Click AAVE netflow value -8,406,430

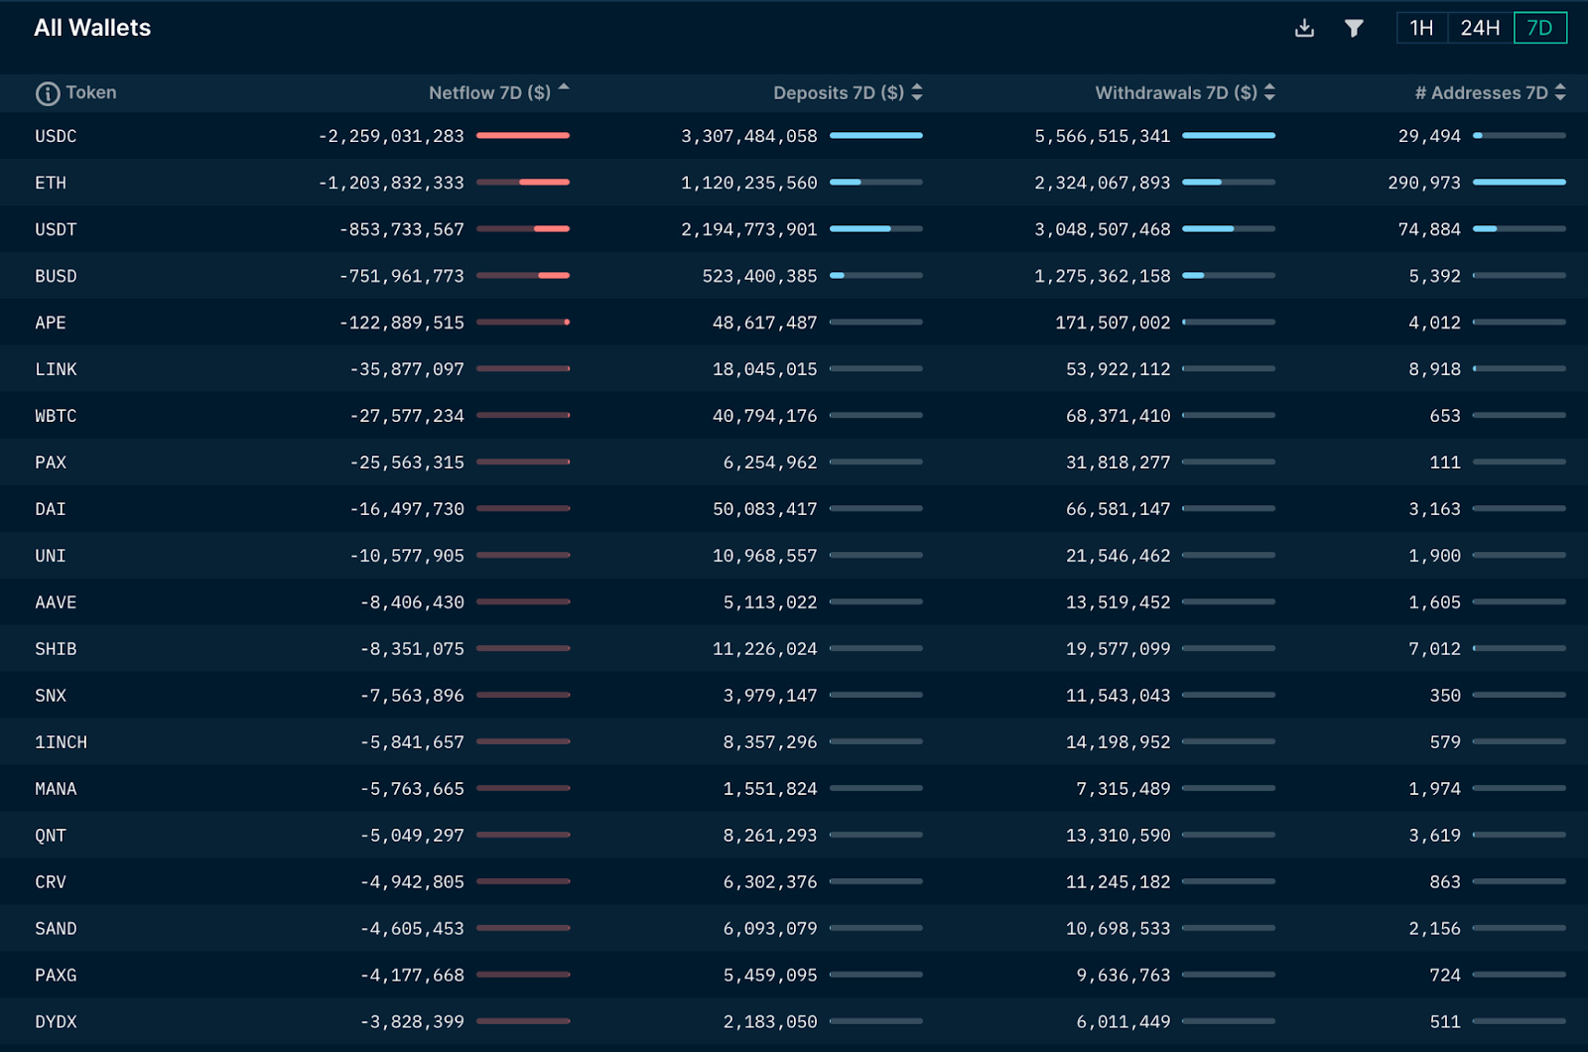tap(413, 602)
